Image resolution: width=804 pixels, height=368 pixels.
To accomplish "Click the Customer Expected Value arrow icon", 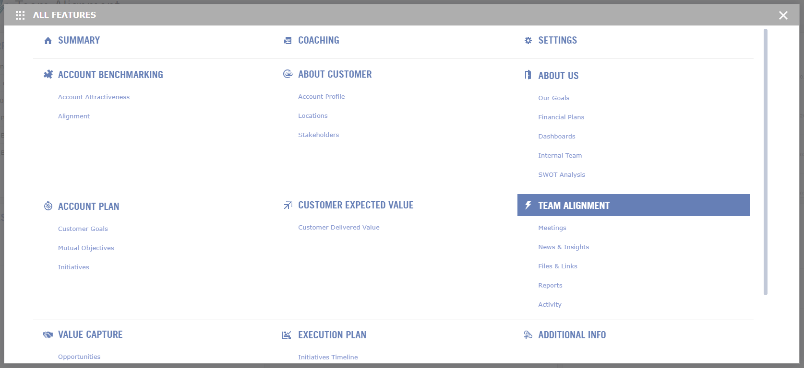I will click(x=288, y=205).
